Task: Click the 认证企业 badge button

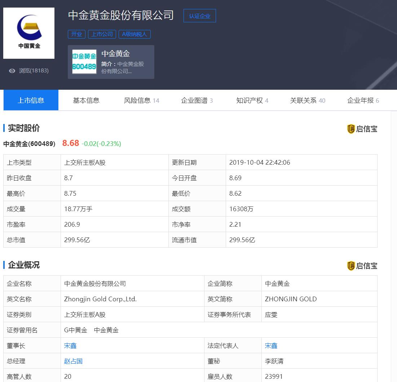Action: tap(199, 16)
